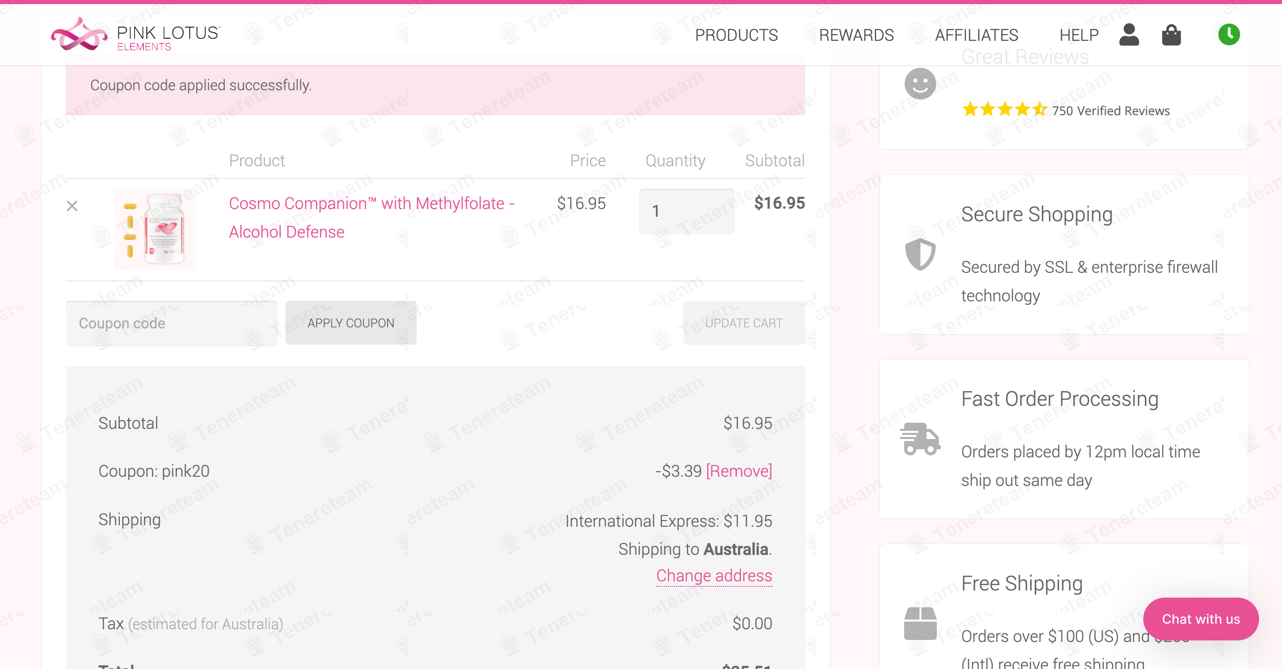Go to the AFFILIATES page
This screenshot has height=669, width=1282.
click(977, 35)
